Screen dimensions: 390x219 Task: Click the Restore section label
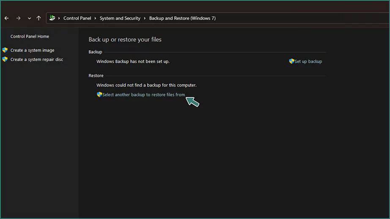(96, 76)
